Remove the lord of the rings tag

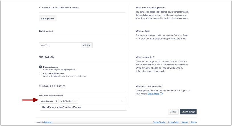[x=75, y=101]
